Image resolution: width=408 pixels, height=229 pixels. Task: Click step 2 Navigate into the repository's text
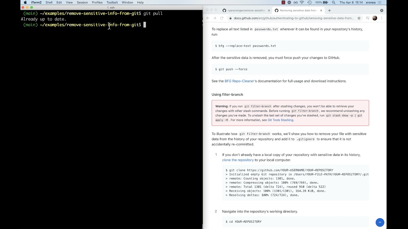coord(260,212)
